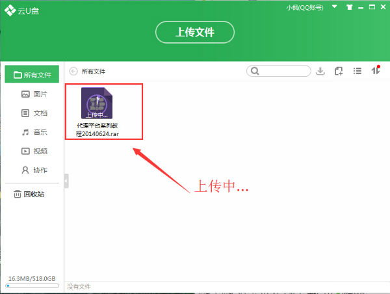The width and height of the screenshot is (390, 294).
Task: Maximize the 云U盘 window
Action: [x=372, y=7]
